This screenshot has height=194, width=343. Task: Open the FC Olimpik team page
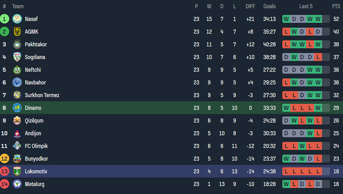36,146
